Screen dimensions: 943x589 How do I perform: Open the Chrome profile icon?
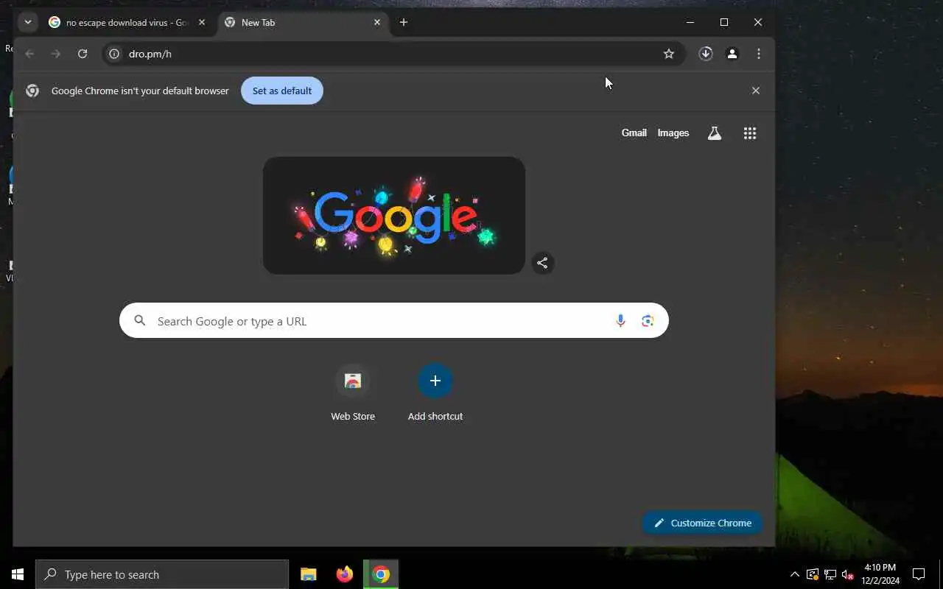pos(732,54)
